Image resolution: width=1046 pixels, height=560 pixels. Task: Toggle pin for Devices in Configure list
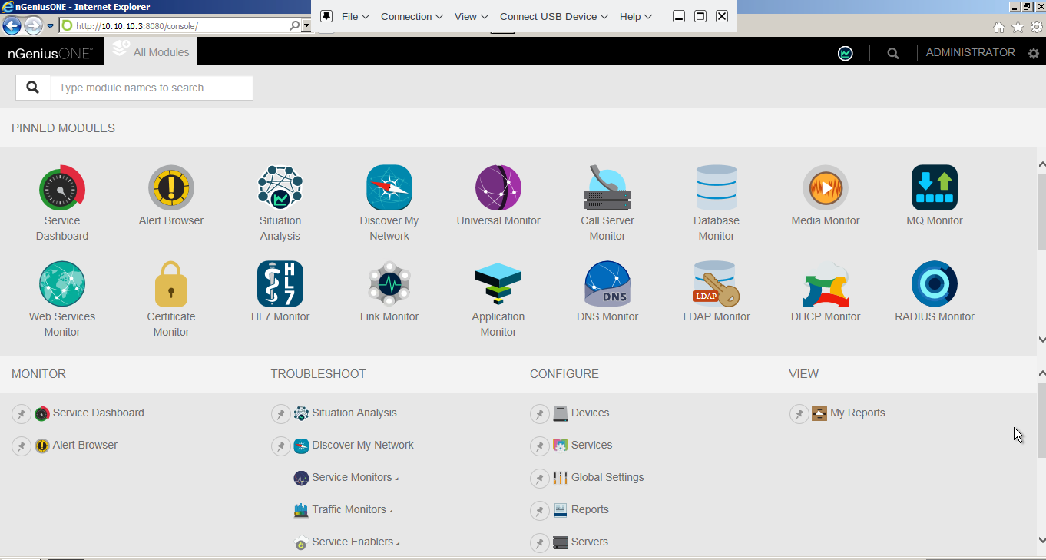[x=540, y=414]
